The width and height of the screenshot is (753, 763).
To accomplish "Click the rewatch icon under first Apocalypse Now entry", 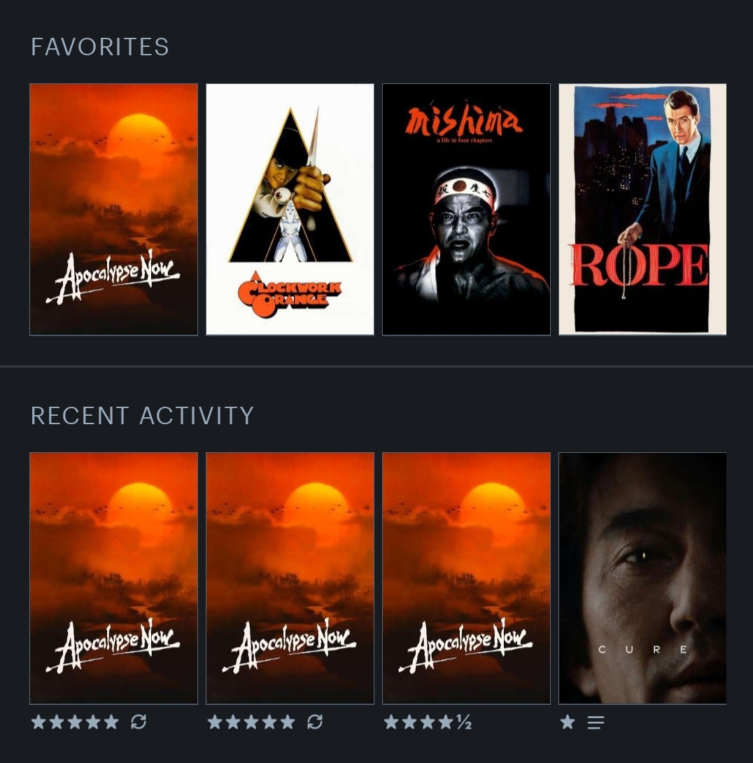I will click(x=139, y=722).
